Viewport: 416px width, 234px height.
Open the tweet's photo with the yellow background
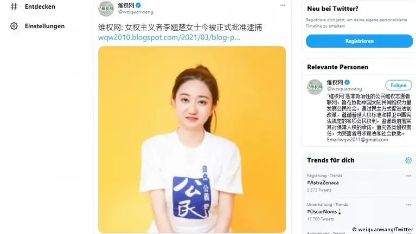coord(192,140)
